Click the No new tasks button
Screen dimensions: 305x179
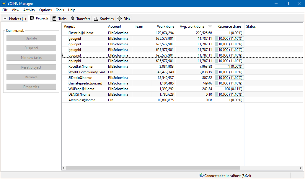coord(31,58)
